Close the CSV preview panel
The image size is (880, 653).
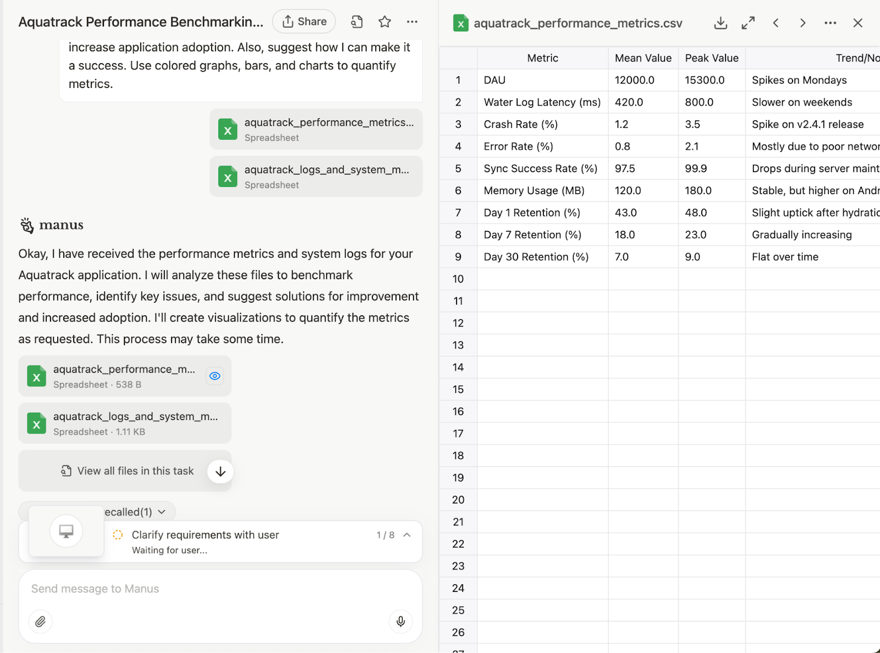(x=858, y=23)
